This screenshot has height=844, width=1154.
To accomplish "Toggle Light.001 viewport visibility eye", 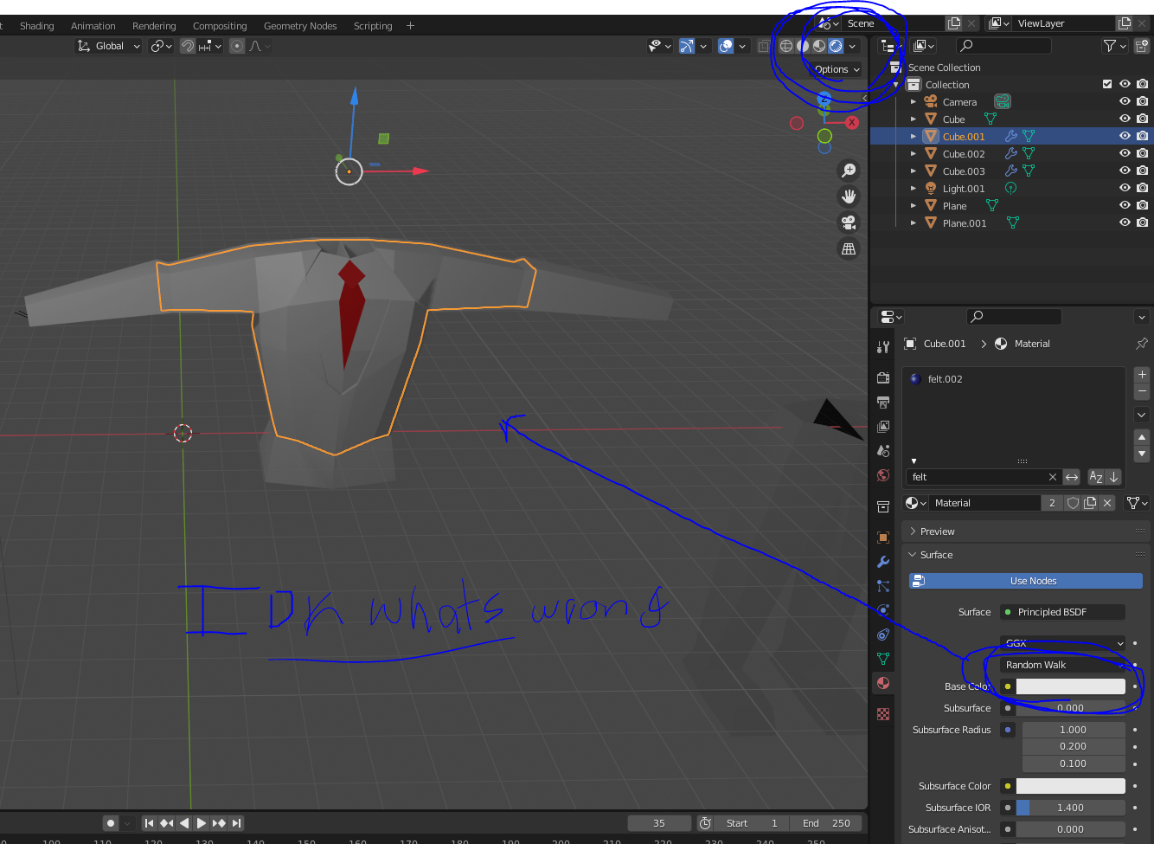I will point(1125,188).
